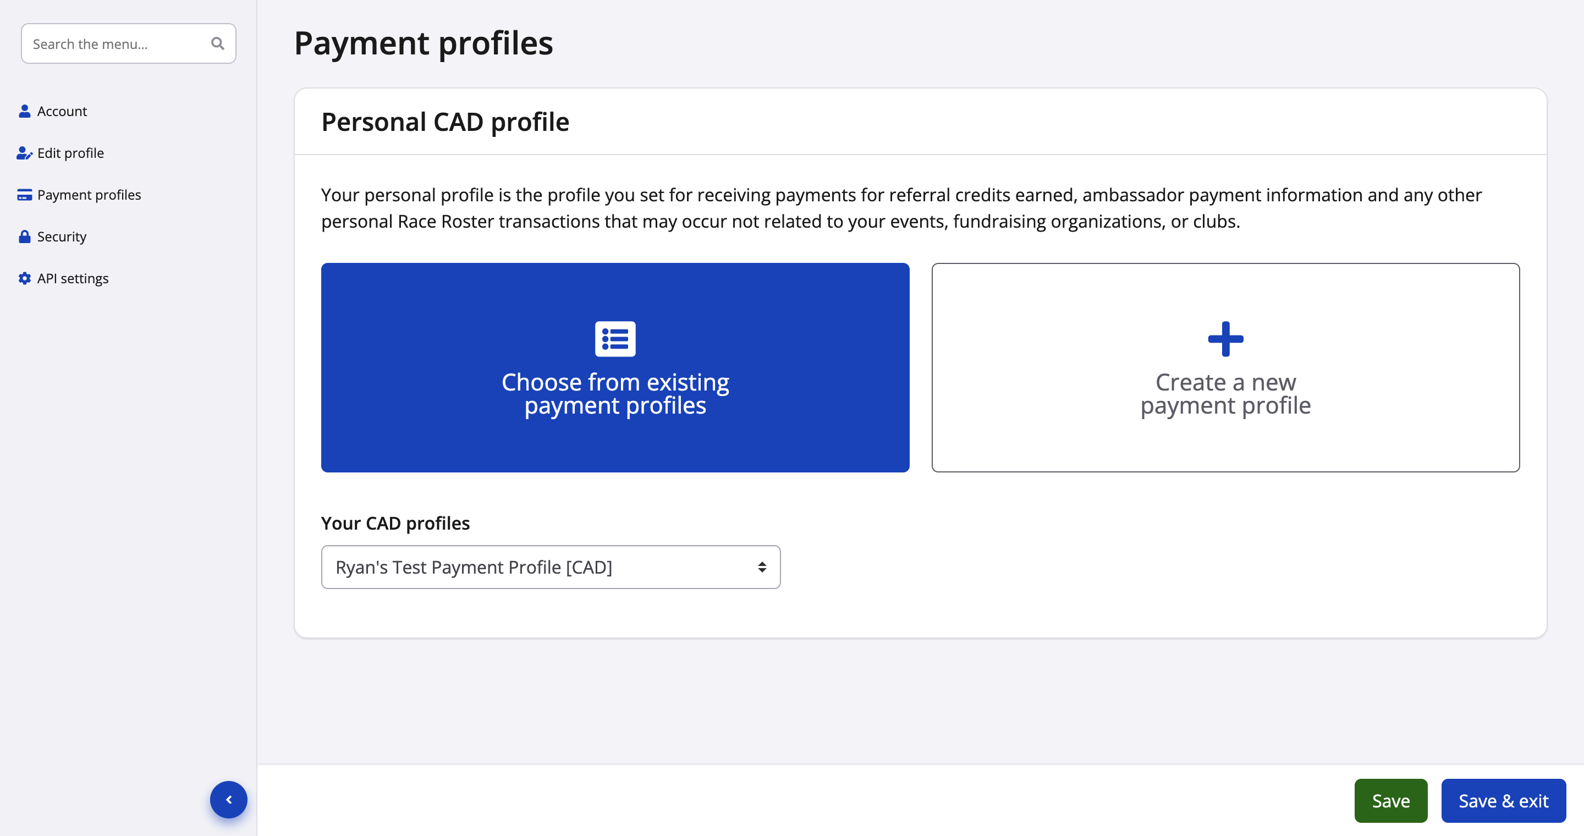The height and width of the screenshot is (836, 1584).
Task: Click the arrows on the CAD profiles select
Action: 762,566
